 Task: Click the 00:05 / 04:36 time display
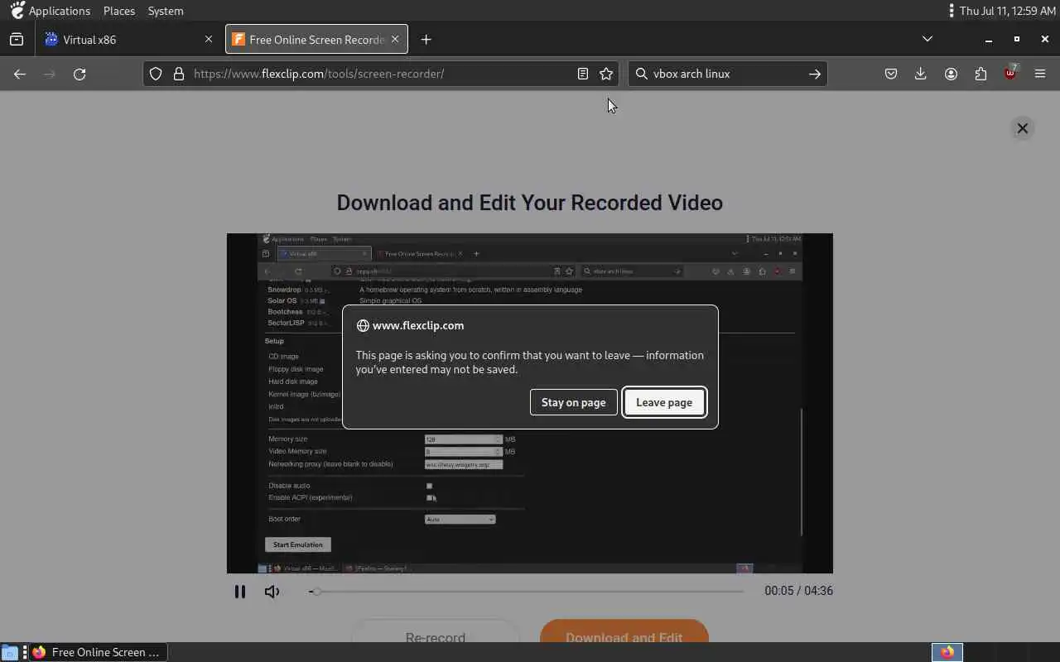(x=798, y=591)
